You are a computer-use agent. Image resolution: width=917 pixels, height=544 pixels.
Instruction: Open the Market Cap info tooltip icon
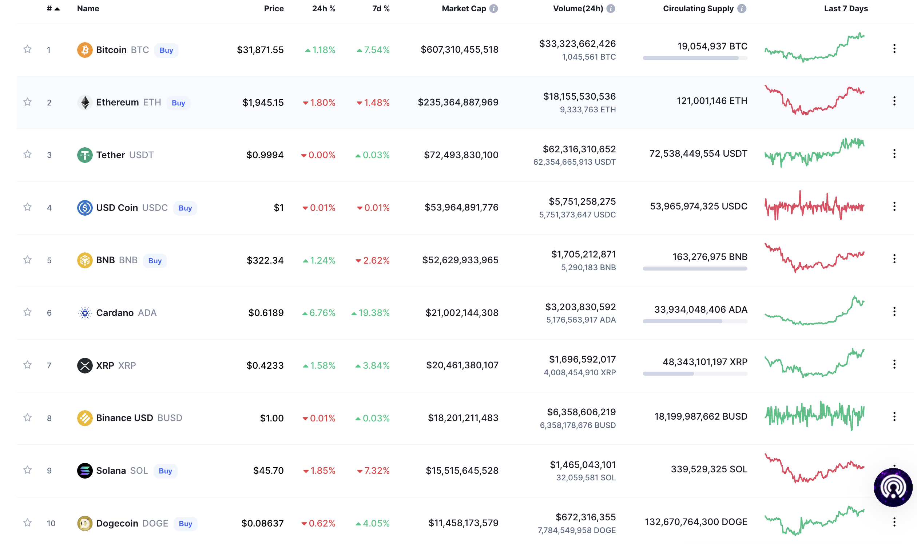click(494, 8)
